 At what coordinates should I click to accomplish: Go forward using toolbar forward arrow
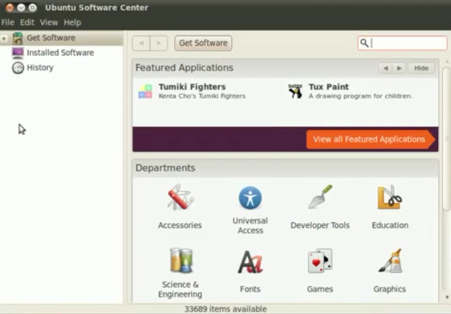[159, 43]
